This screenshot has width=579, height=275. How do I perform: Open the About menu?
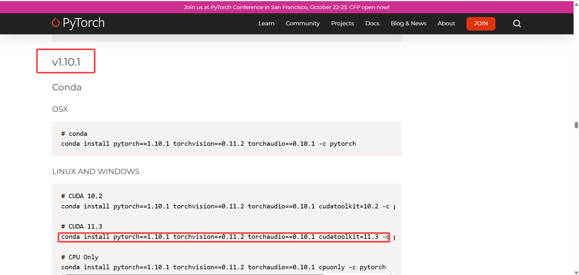click(446, 23)
